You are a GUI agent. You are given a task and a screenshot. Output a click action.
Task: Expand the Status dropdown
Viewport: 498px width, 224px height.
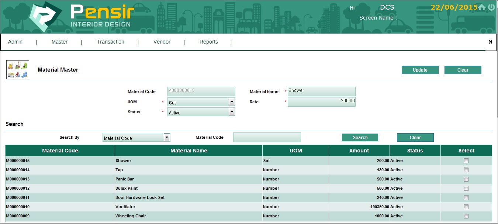[x=232, y=112]
